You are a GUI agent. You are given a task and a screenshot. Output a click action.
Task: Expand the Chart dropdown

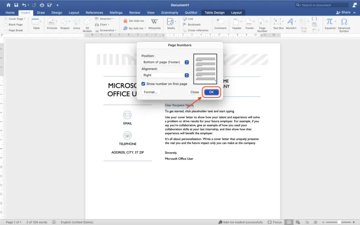coord(108,25)
